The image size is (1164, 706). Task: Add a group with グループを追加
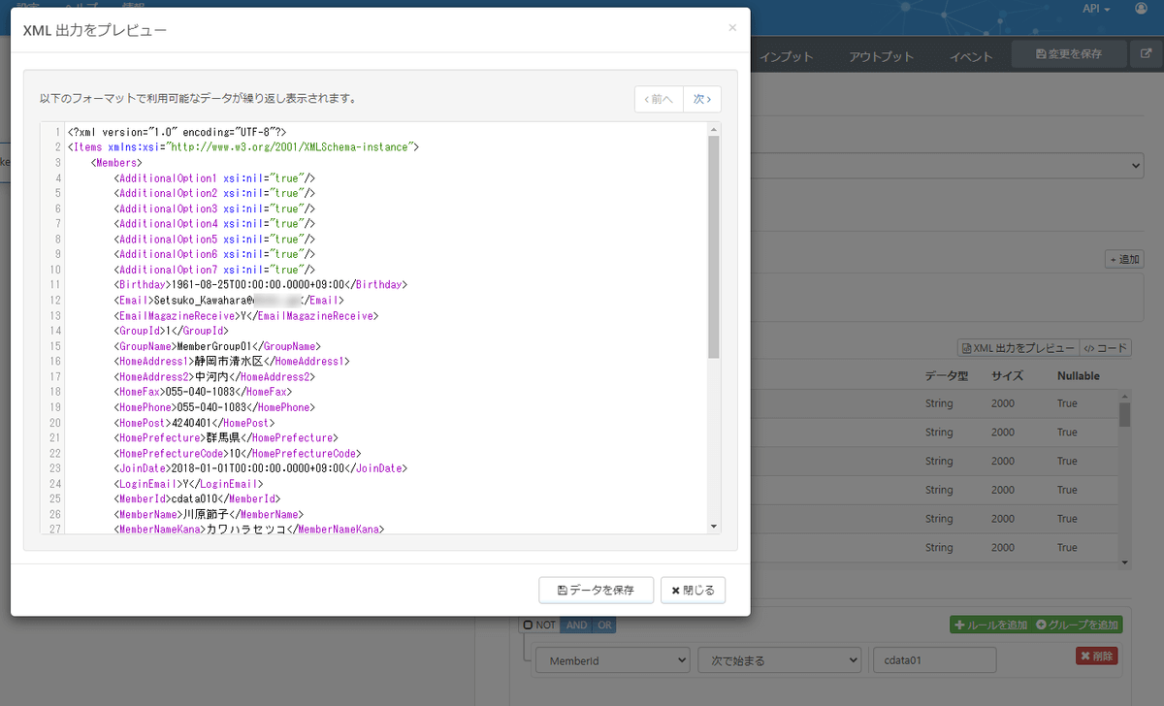coord(1078,625)
